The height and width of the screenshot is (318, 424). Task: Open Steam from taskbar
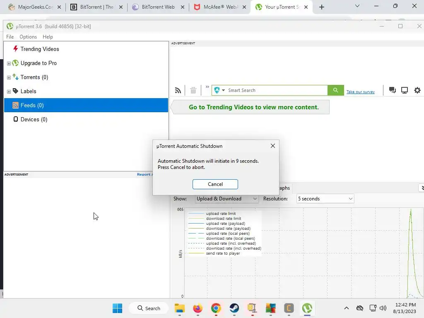click(234, 308)
